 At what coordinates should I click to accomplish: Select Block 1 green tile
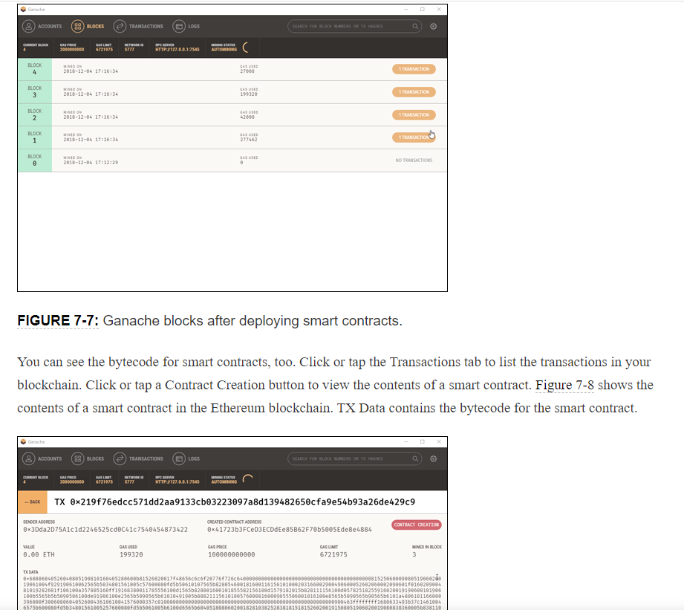(x=35, y=137)
